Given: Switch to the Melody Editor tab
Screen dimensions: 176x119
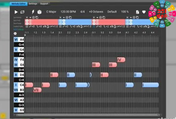Looking at the screenshot, I should 18,4.
